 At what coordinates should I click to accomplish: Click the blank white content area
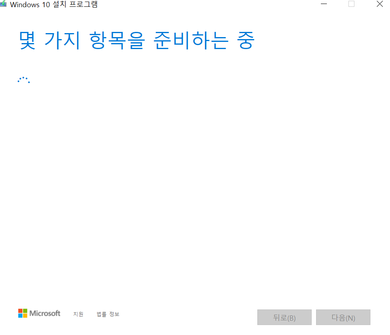(194, 186)
